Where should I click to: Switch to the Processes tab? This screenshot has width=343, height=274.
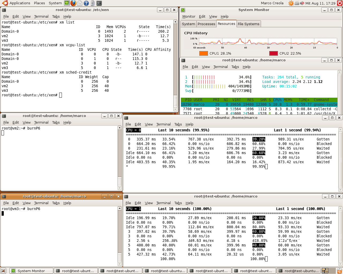click(206, 24)
